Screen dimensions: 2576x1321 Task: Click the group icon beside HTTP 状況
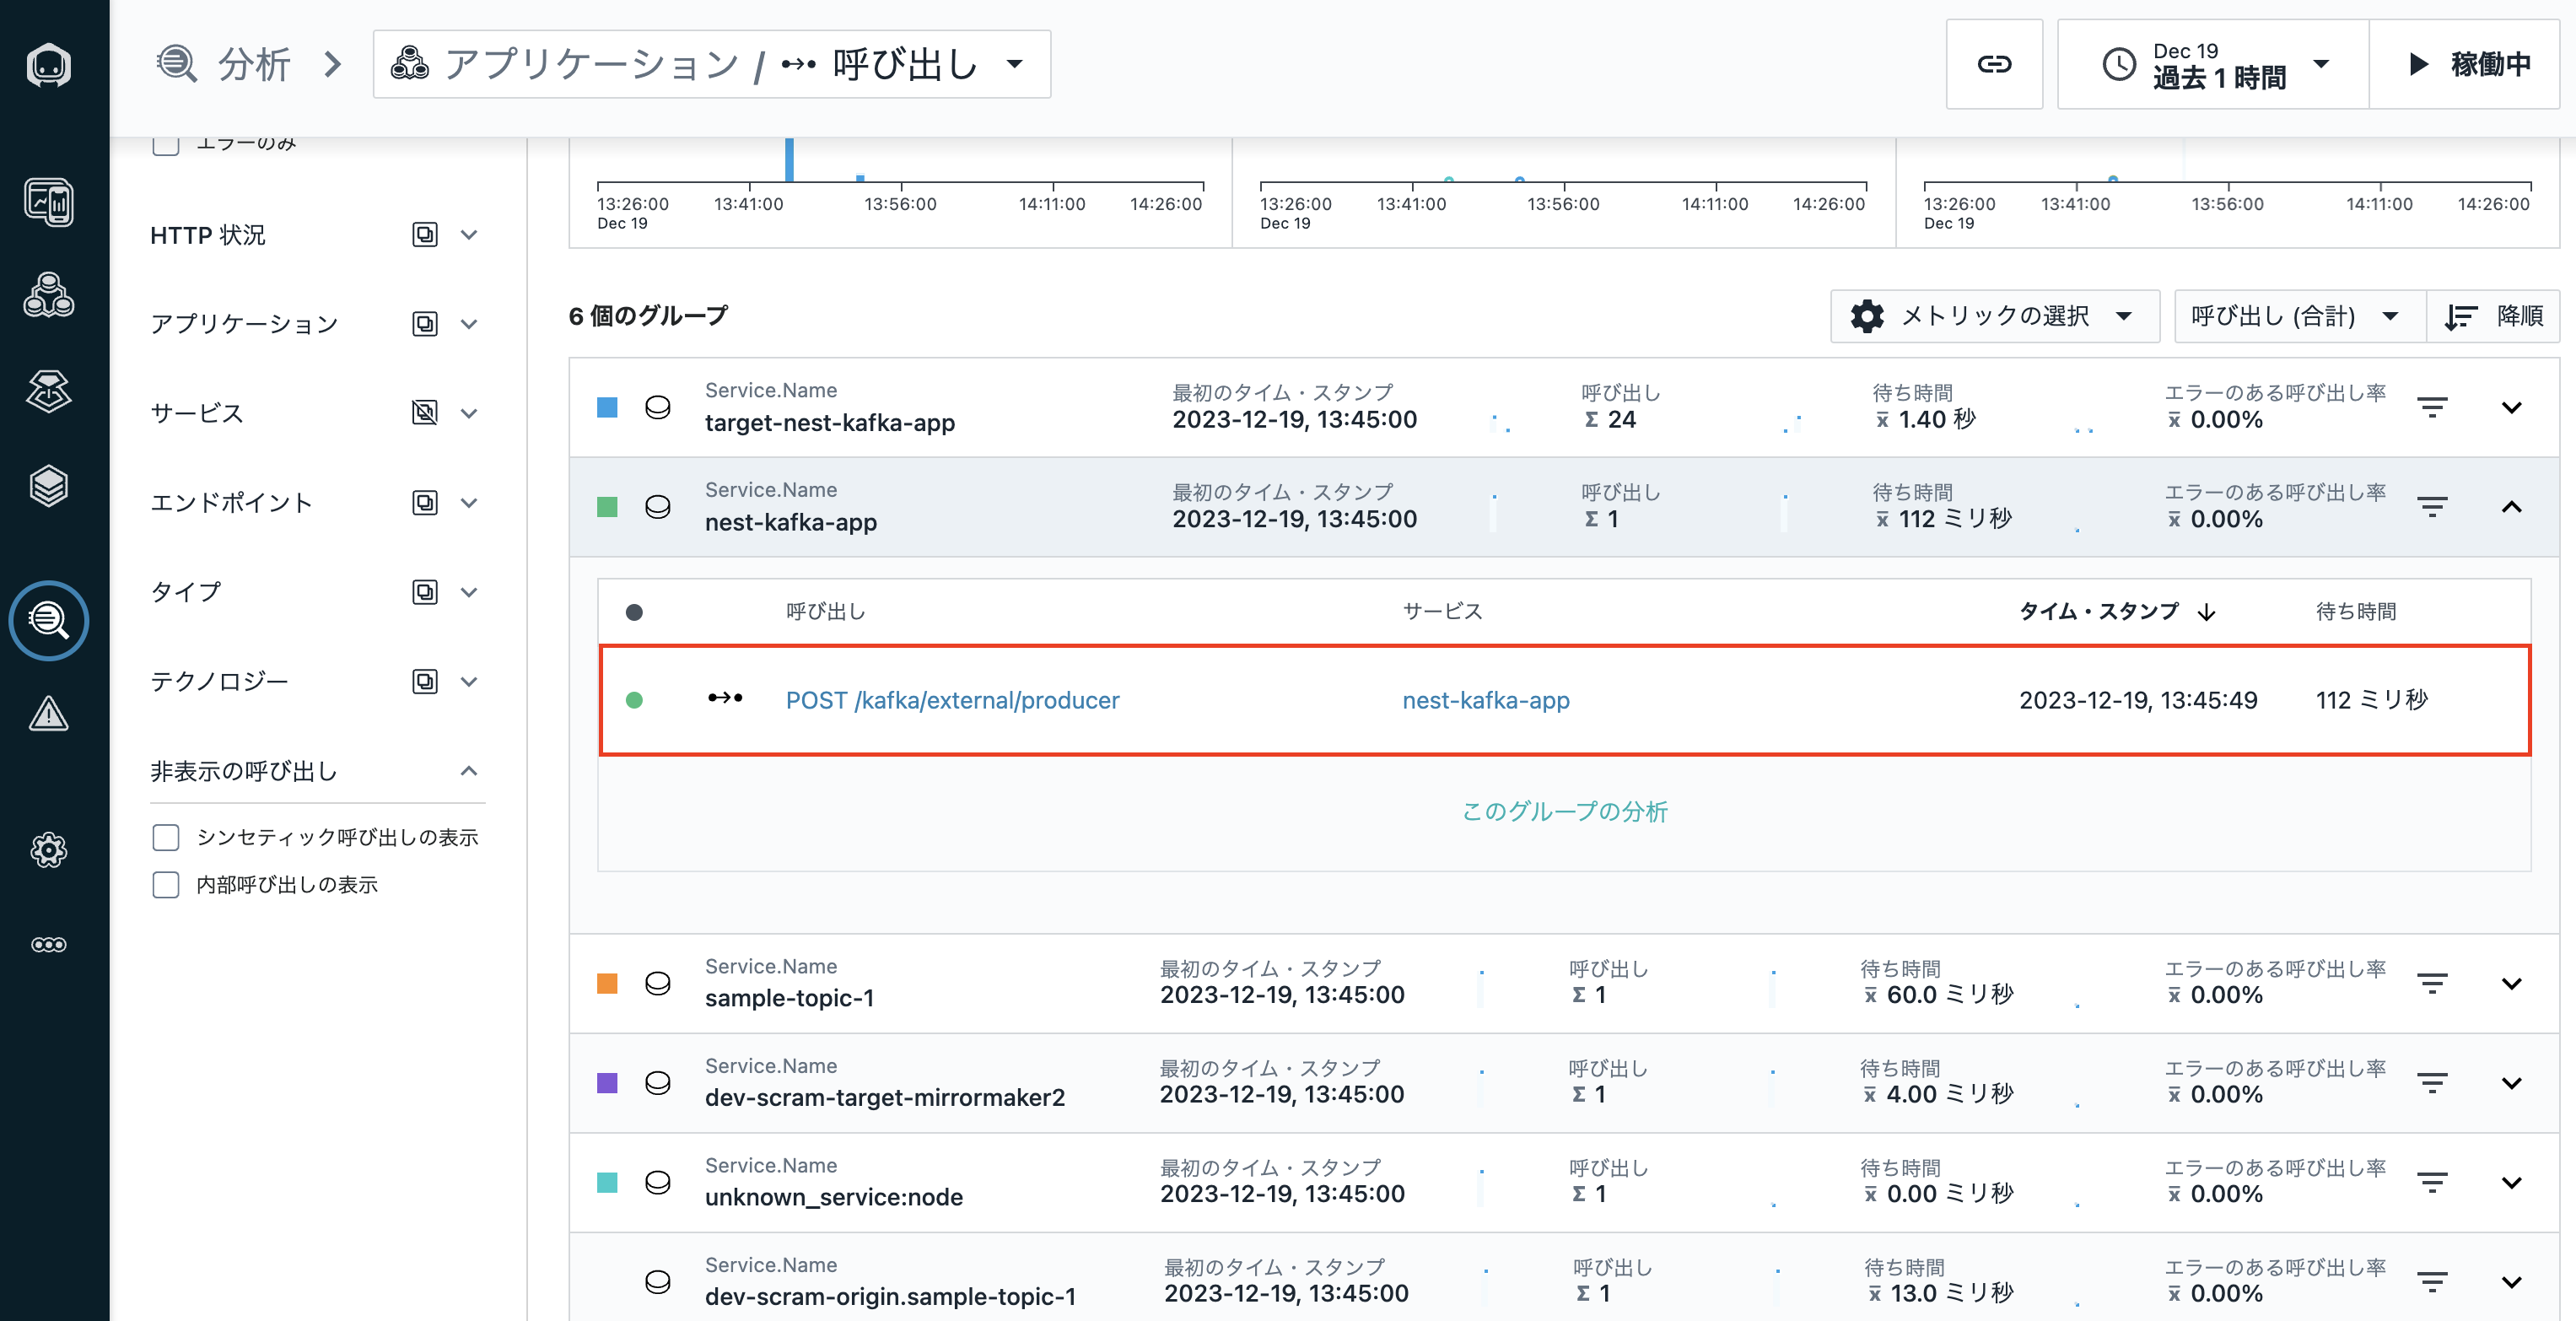click(425, 235)
